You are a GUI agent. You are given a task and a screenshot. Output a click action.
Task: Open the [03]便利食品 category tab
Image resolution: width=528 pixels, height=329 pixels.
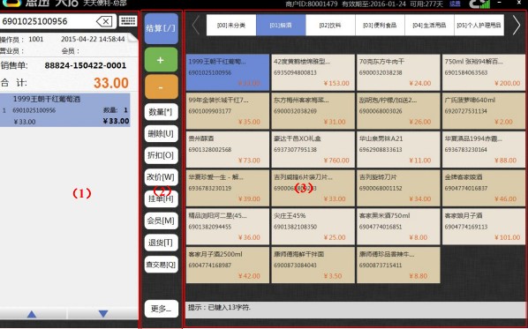click(x=380, y=25)
